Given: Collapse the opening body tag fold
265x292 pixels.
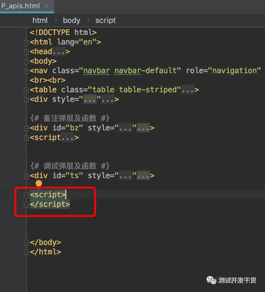Looking at the screenshot, I should coord(26,62).
